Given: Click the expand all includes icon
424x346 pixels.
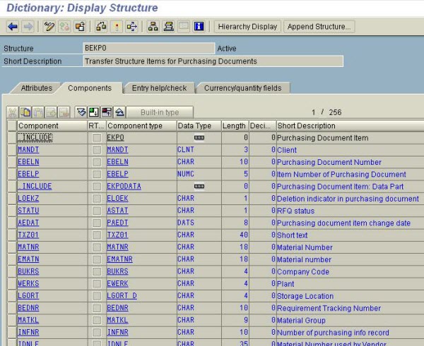Looking at the screenshot, I should point(81,113).
